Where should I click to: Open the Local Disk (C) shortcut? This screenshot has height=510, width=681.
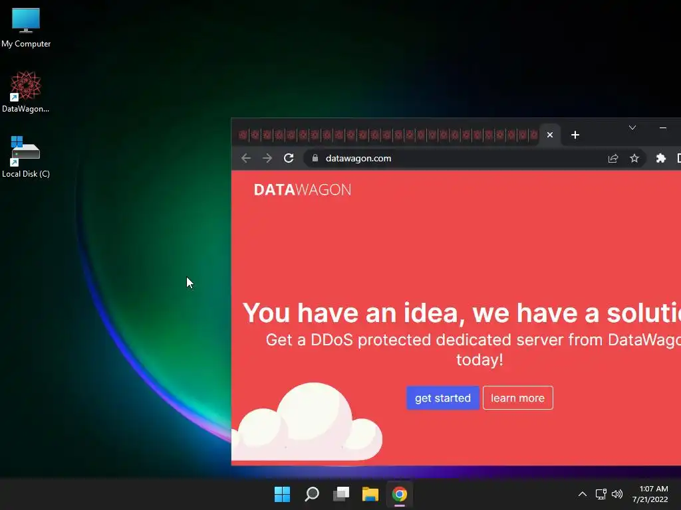(x=26, y=157)
